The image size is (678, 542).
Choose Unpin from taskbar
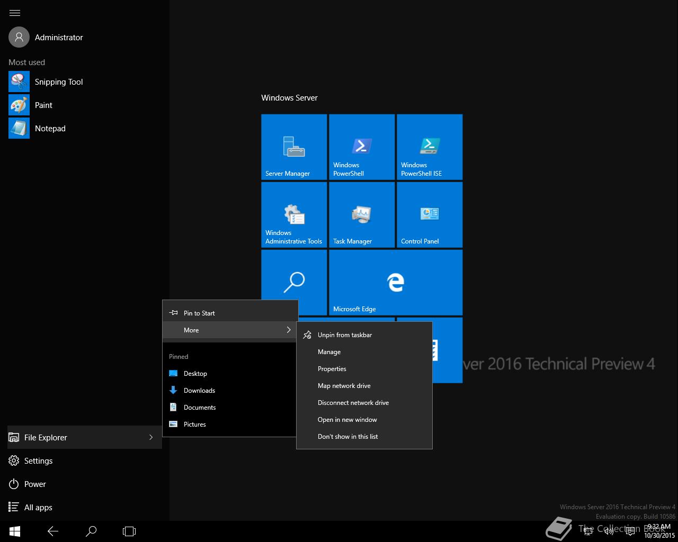tap(364, 335)
